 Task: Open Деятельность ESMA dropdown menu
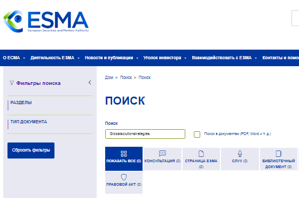55,58
